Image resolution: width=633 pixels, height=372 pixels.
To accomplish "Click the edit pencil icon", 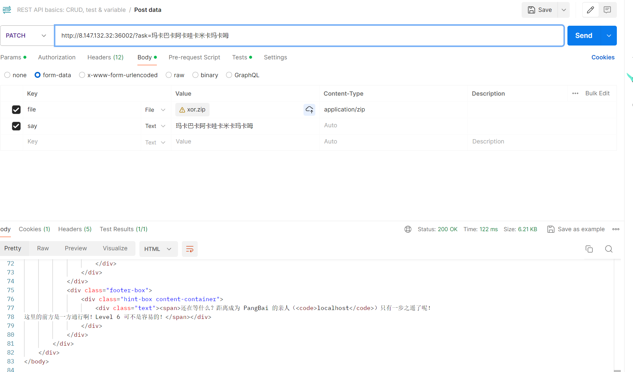I will tap(590, 10).
